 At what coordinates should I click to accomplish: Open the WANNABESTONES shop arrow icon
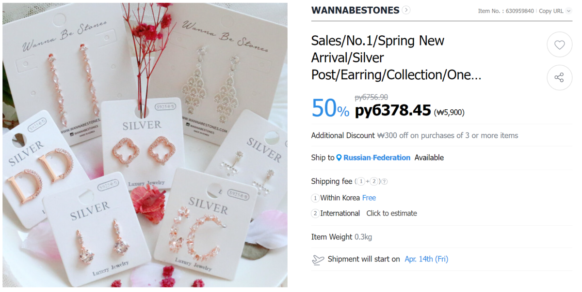click(406, 10)
